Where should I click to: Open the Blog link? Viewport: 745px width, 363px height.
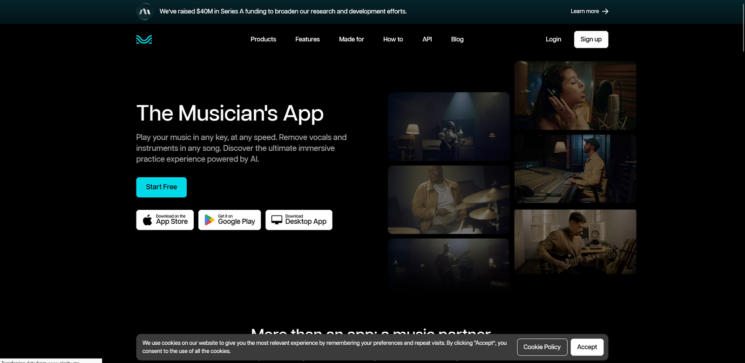(457, 40)
